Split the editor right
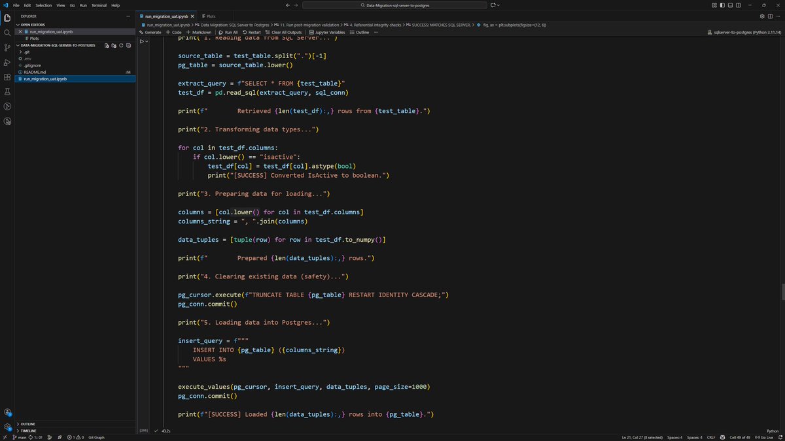Screen dimensions: 785x441 coord(770,16)
